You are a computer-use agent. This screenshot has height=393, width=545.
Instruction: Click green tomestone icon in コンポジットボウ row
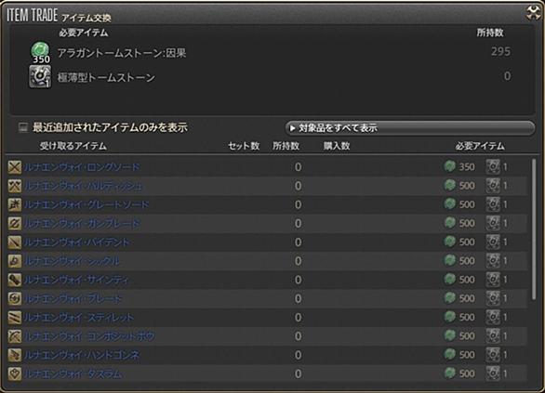pos(449,335)
